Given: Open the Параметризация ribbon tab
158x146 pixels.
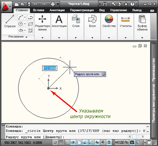Looking at the screenshot, I should click(82, 10).
